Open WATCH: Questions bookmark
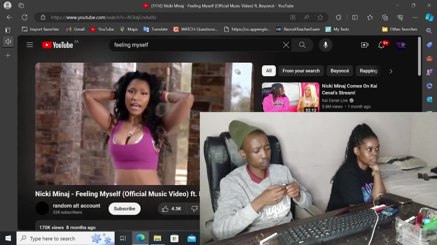The height and width of the screenshot is (245, 437). (x=196, y=29)
